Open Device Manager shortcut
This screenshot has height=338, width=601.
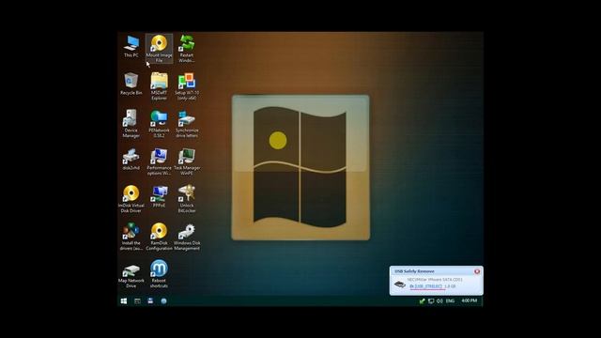pos(131,123)
